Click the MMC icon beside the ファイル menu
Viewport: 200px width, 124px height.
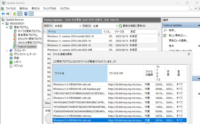coord(2,8)
